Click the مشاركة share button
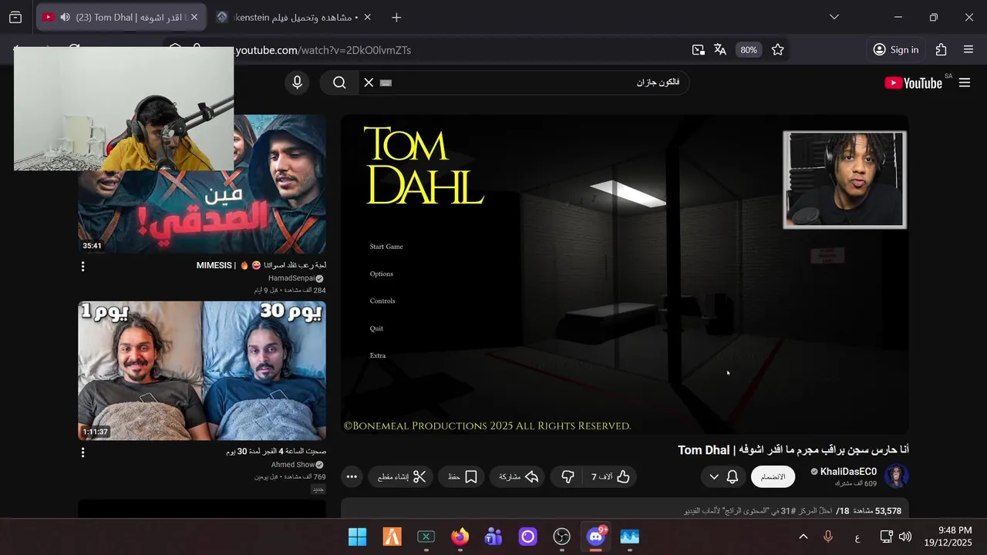This screenshot has height=555, width=987. pyautogui.click(x=519, y=477)
